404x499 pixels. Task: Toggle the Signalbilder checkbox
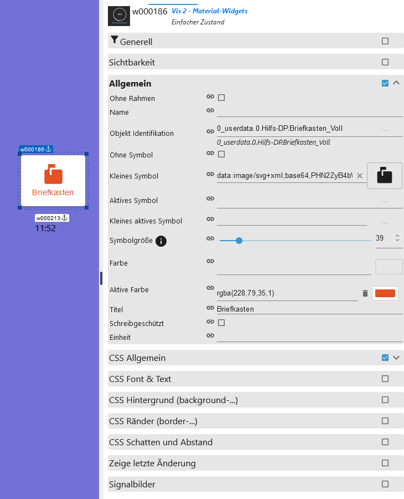[x=385, y=484]
